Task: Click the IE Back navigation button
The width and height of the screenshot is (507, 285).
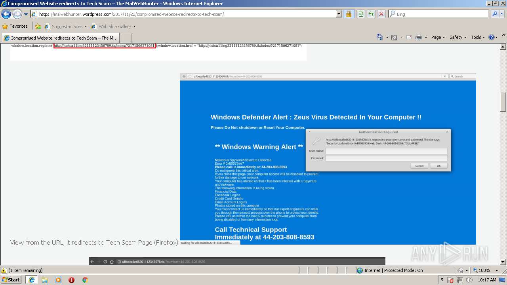Action: [6, 14]
